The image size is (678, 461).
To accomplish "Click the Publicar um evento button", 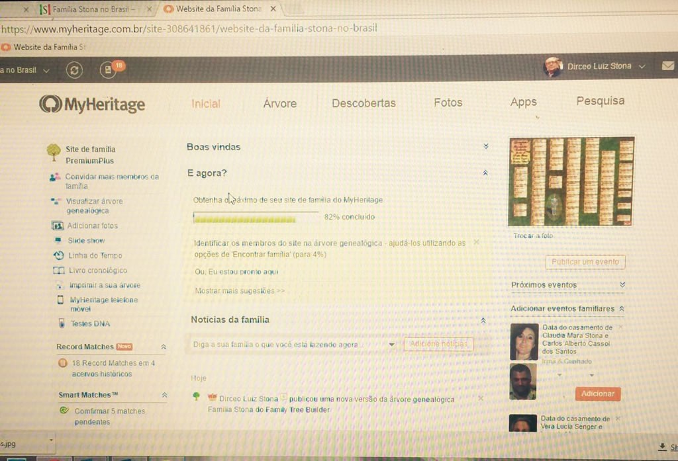I will coord(585,262).
